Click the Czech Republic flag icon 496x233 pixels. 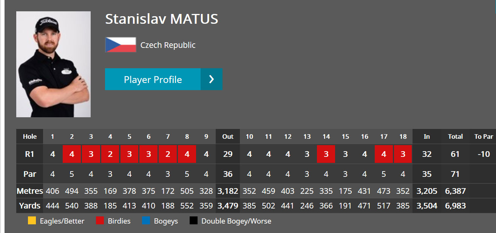(x=121, y=45)
